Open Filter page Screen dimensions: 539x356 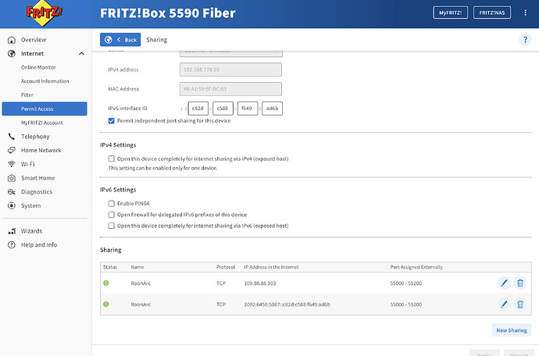pyautogui.click(x=27, y=94)
